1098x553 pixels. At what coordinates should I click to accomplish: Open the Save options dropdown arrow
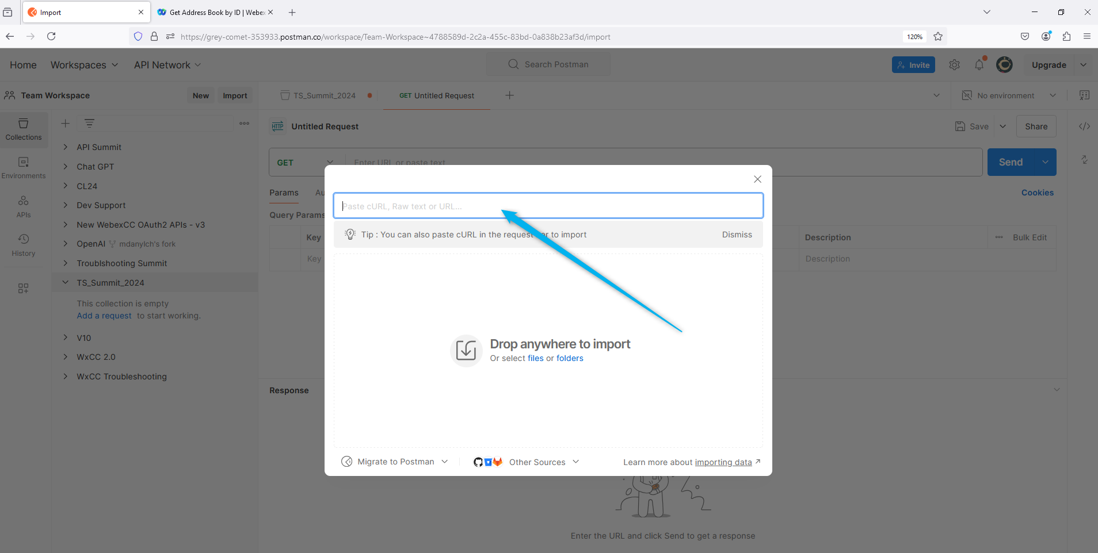(1002, 126)
